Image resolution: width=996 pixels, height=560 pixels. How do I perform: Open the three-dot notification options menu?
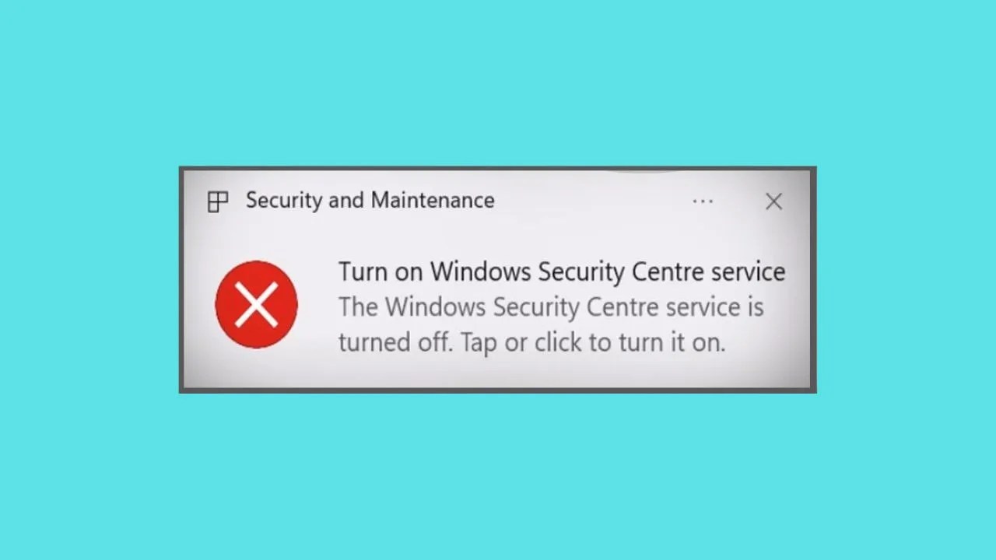point(703,201)
